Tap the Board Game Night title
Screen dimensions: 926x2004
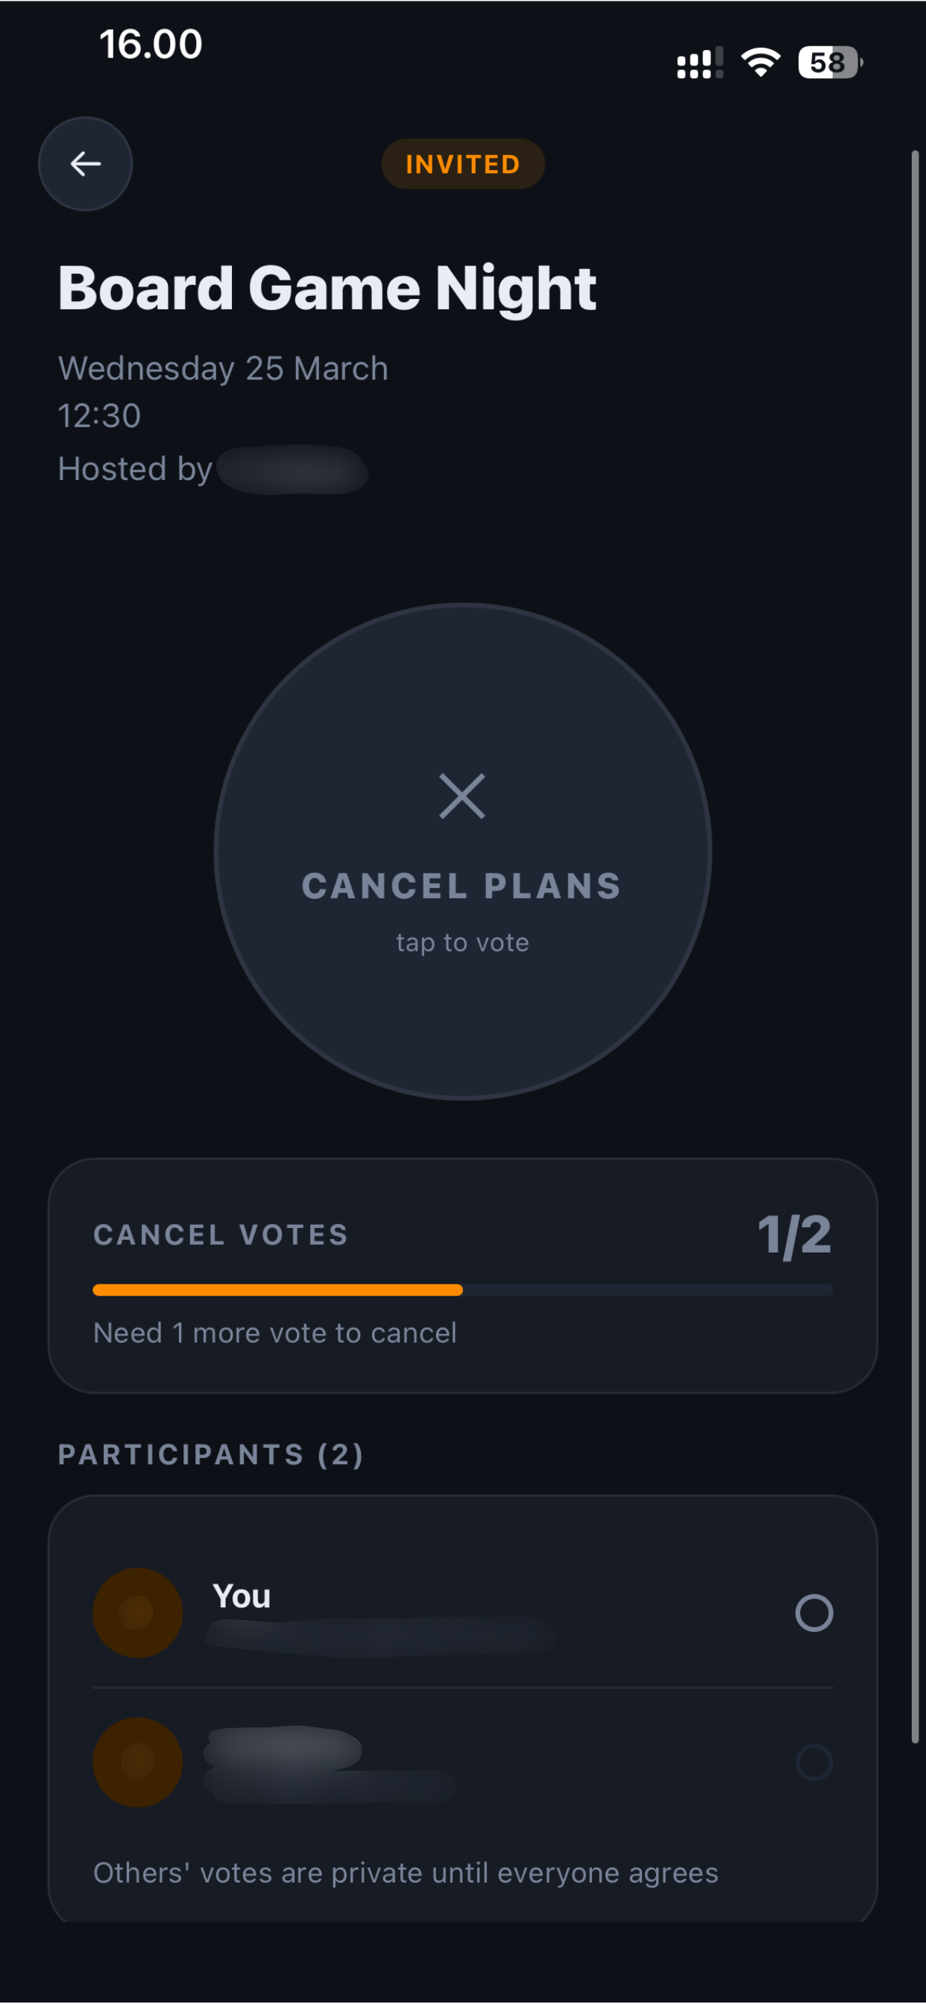click(327, 289)
